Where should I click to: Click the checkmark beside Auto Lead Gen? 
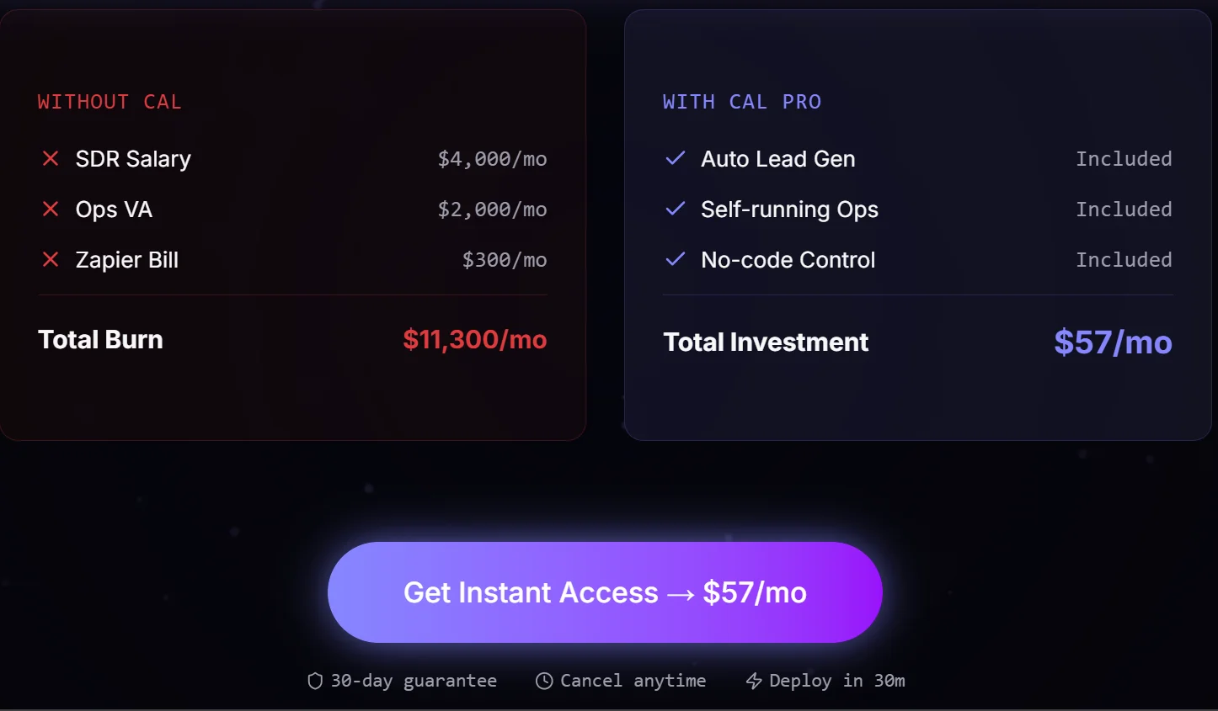[676, 158]
